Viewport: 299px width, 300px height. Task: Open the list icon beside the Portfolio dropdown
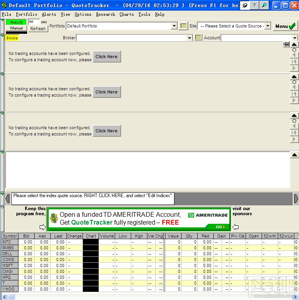183,26
